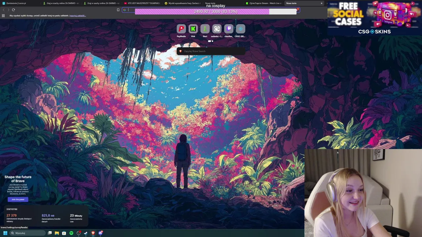Select the first Graj w szachy online tab
422x237 pixels.
tap(61, 3)
